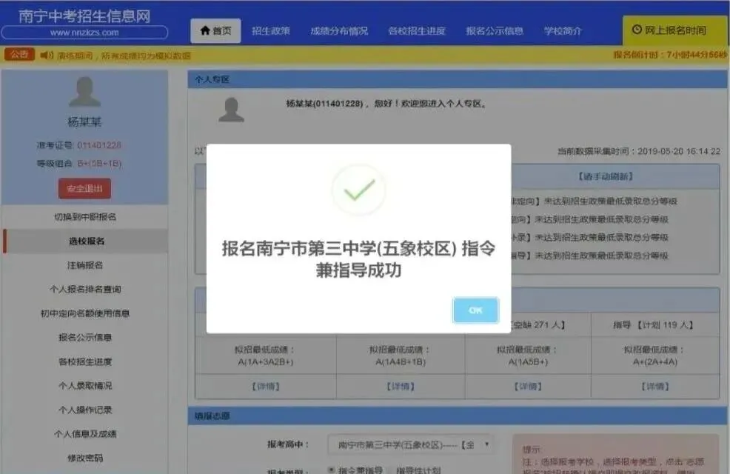This screenshot has height=474, width=730.
Task: Open 个人操作记录 in the sidebar
Action: pyautogui.click(x=84, y=410)
